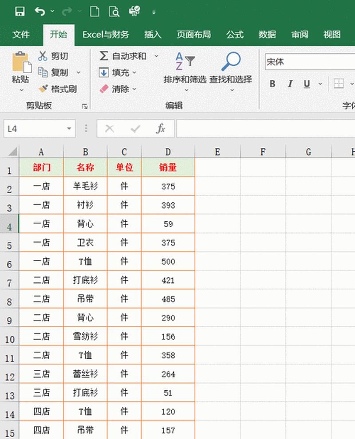Switch to the 公式 tab
The image size is (355, 439).
pos(235,35)
